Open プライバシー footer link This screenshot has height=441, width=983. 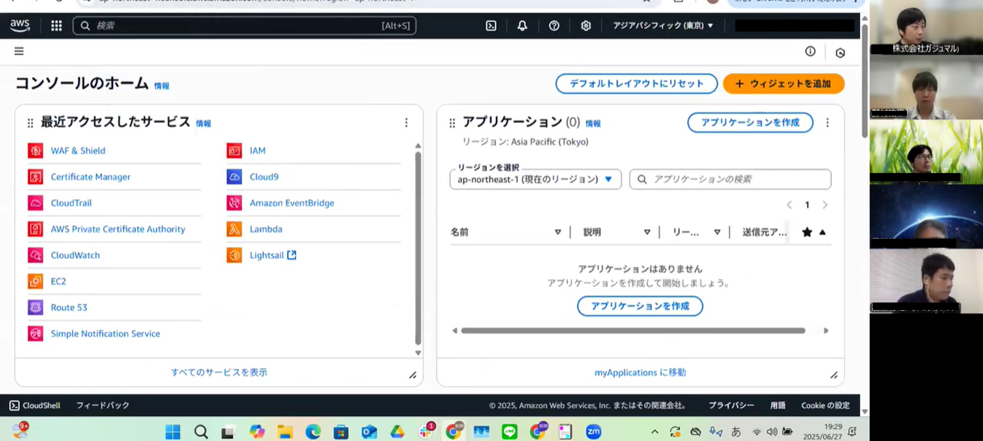pyautogui.click(x=731, y=405)
